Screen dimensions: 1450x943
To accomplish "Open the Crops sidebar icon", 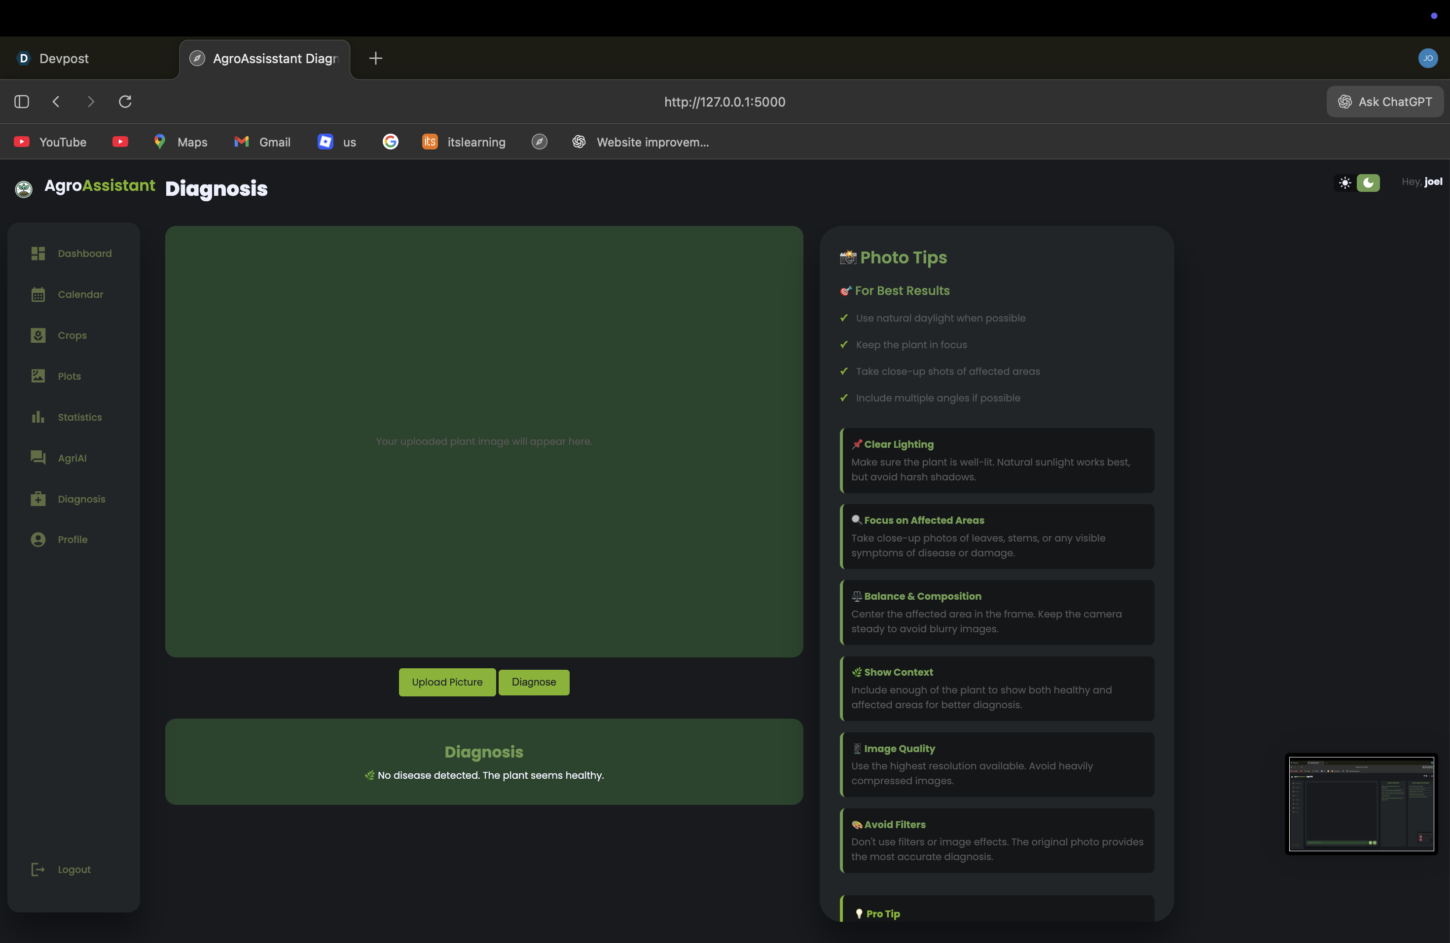I will [x=38, y=335].
